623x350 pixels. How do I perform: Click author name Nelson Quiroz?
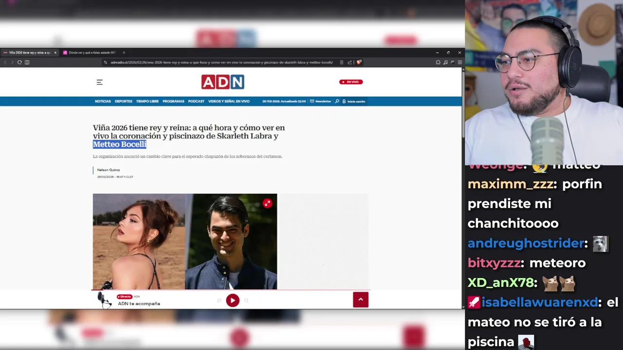point(109,170)
